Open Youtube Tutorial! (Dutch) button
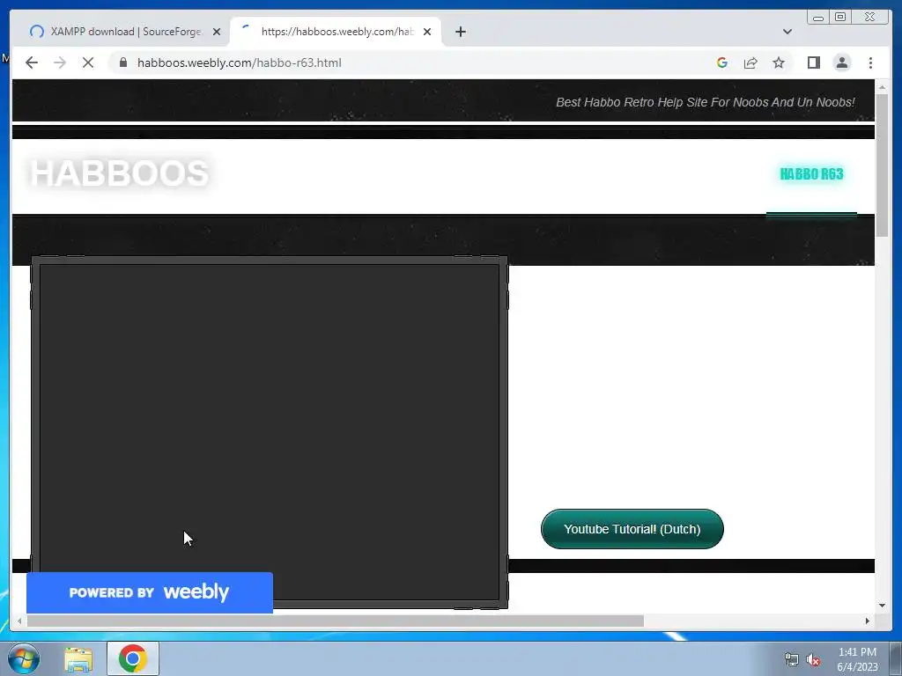 pos(632,529)
